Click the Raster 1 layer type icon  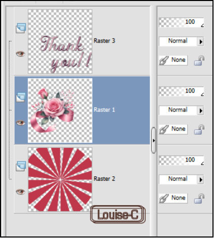coord(21,97)
